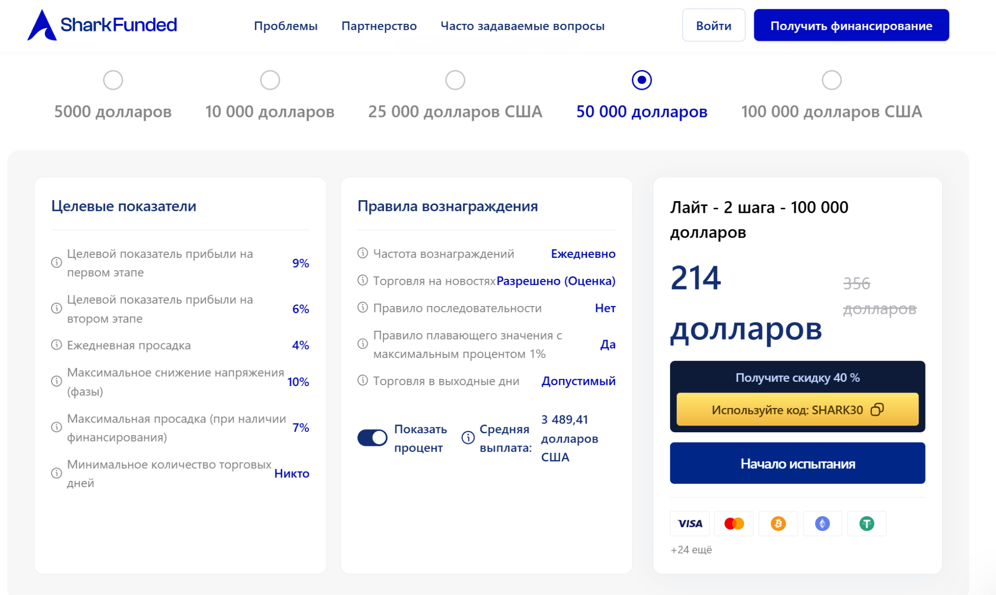Select the Ethereum payment icon
996x595 pixels.
(822, 523)
